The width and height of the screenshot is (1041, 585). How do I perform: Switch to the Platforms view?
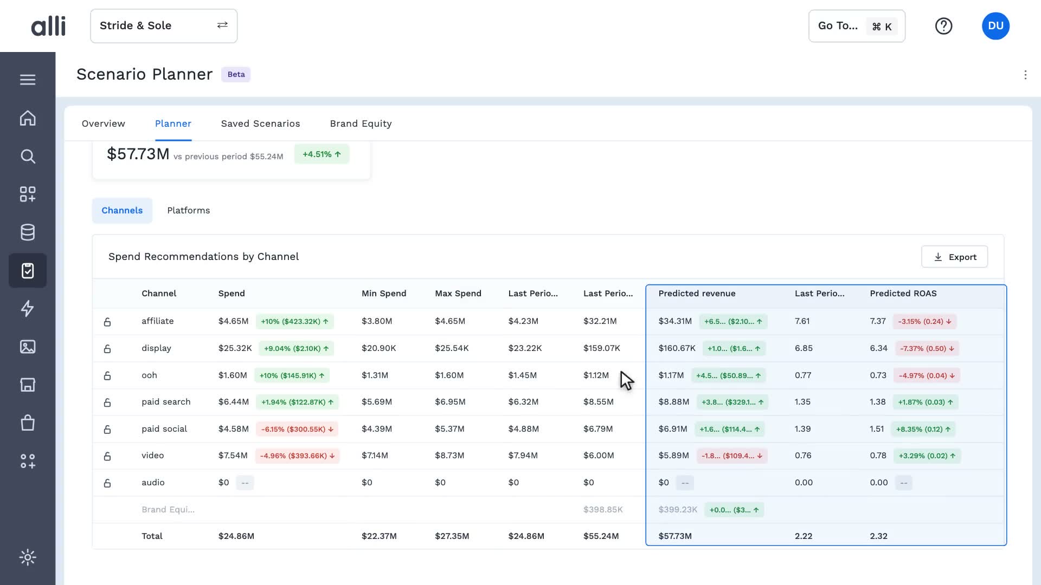pos(188,210)
